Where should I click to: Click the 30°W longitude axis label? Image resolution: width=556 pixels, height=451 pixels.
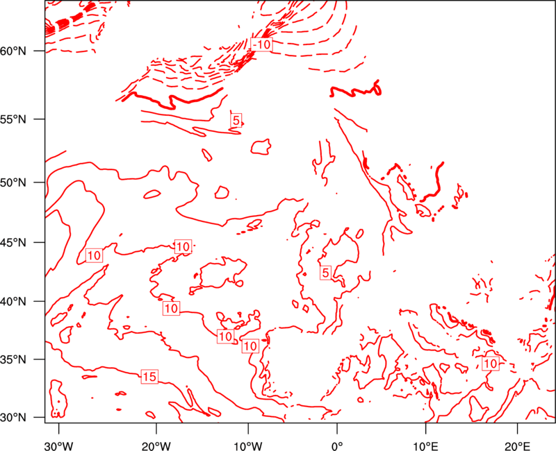[x=58, y=445]
